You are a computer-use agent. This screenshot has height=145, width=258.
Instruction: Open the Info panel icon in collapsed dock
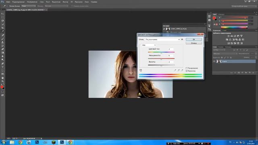[x=209, y=20]
